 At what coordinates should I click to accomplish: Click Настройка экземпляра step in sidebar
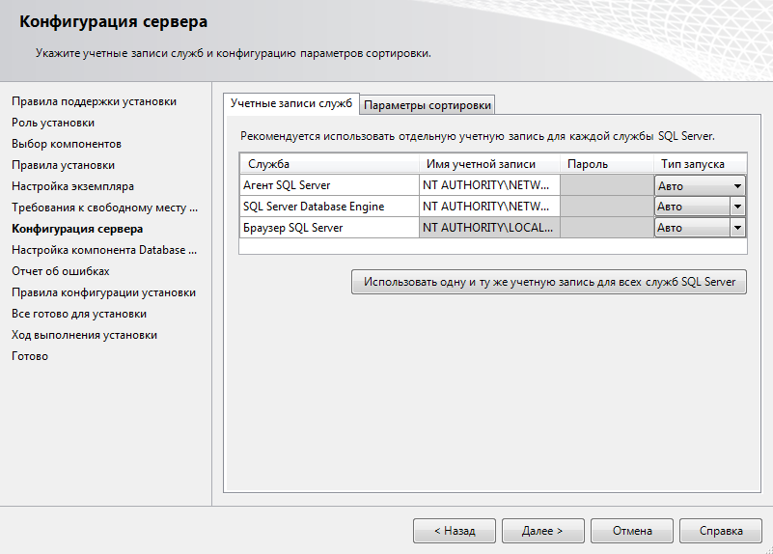73,186
